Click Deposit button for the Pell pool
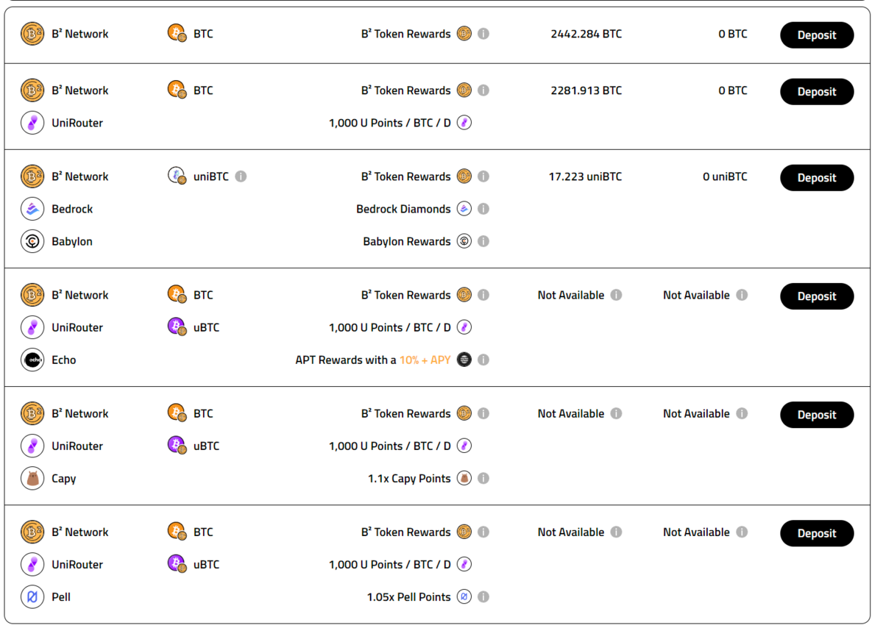The image size is (883, 628). click(817, 532)
